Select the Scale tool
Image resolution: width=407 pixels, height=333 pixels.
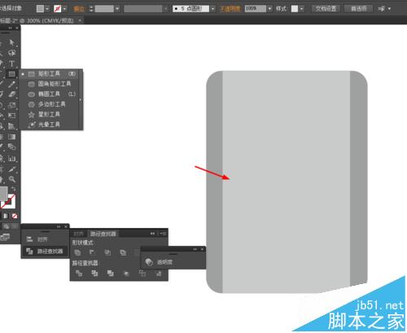[12, 105]
